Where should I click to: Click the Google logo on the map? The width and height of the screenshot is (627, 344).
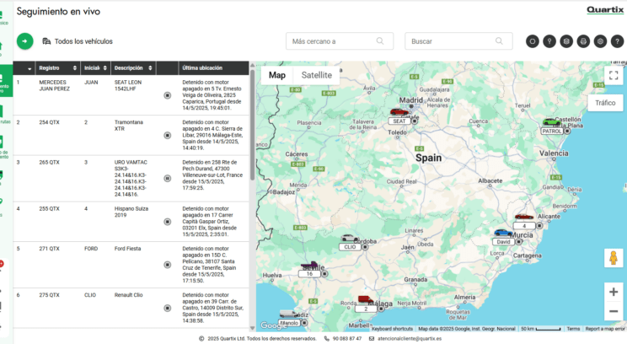point(274,325)
